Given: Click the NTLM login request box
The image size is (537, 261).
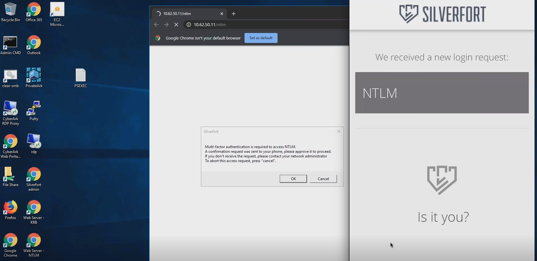Looking at the screenshot, I should 442,93.
